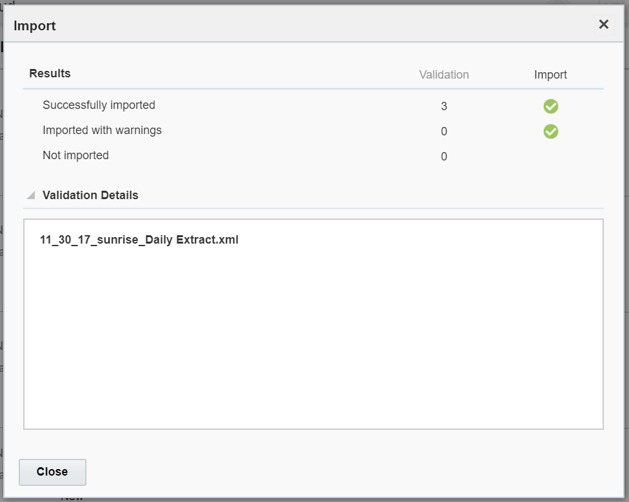The height and width of the screenshot is (502, 629).
Task: Click the Not imported label
Action: tap(75, 155)
